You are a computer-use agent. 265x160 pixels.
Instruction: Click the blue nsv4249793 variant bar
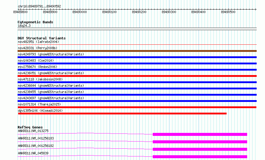point(137,57)
